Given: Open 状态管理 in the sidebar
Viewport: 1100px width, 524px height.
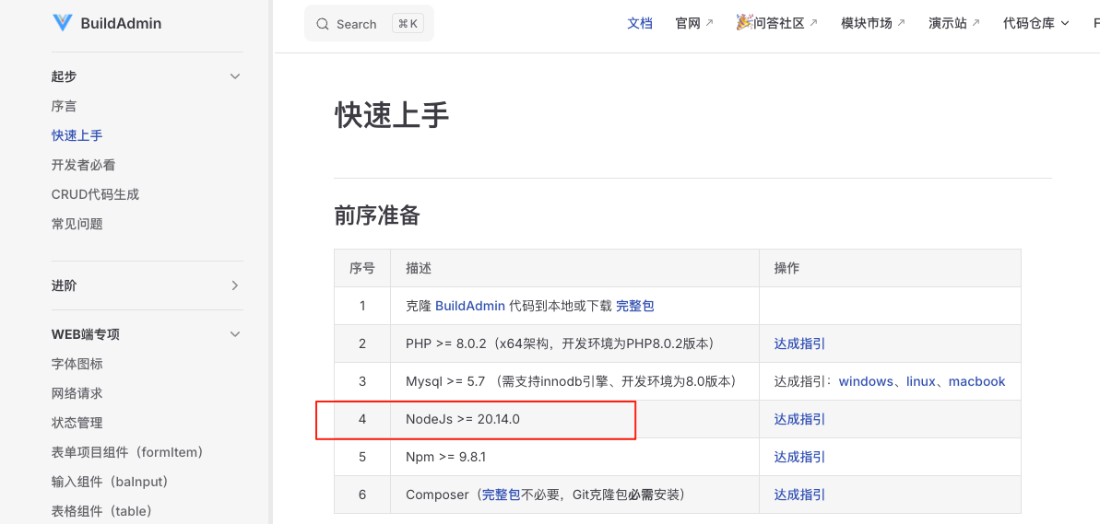Looking at the screenshot, I should click(77, 423).
